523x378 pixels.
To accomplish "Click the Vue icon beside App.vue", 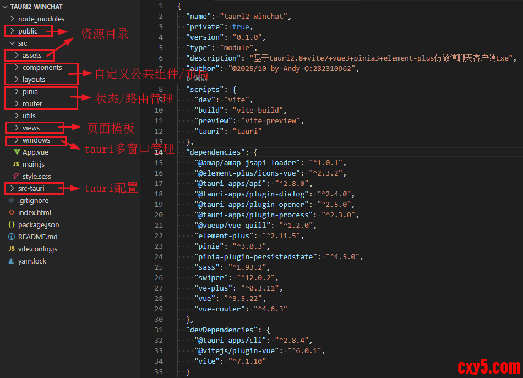I will (x=17, y=152).
